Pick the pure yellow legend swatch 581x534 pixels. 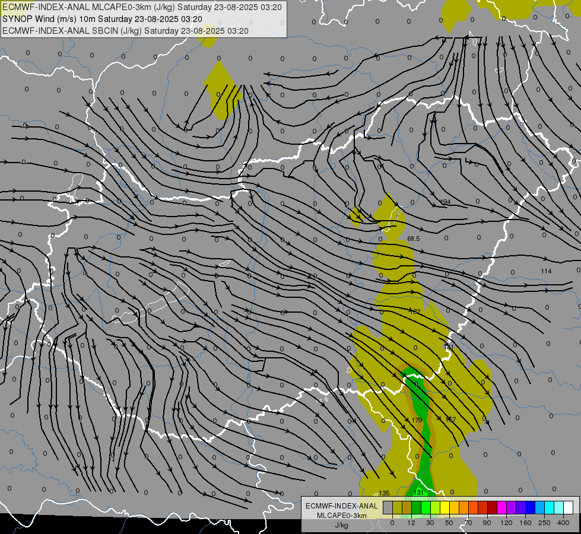[x=445, y=507]
